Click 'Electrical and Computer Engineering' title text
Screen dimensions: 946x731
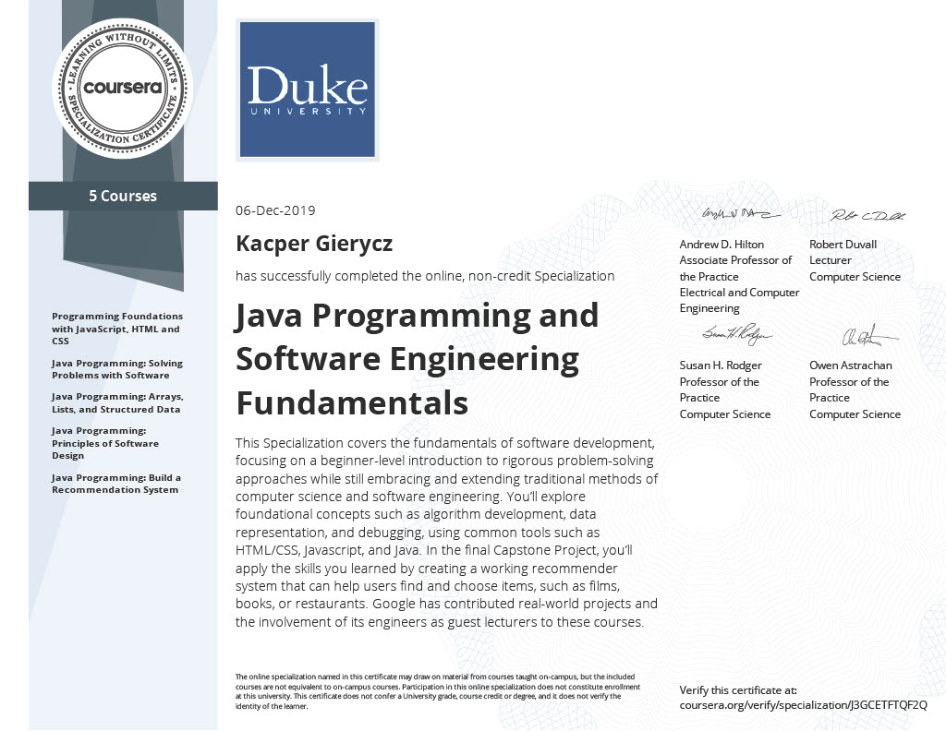739,300
